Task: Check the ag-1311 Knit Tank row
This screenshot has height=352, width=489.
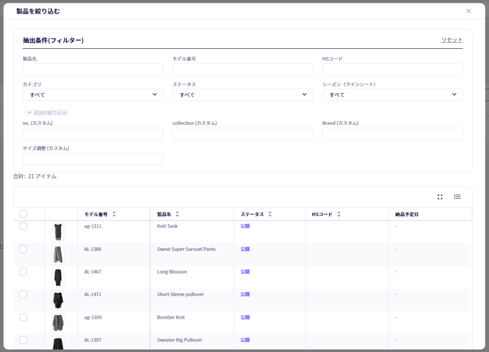Action: point(23,226)
